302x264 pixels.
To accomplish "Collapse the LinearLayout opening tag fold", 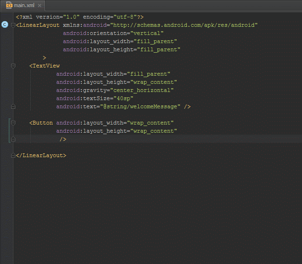I will (13, 25).
